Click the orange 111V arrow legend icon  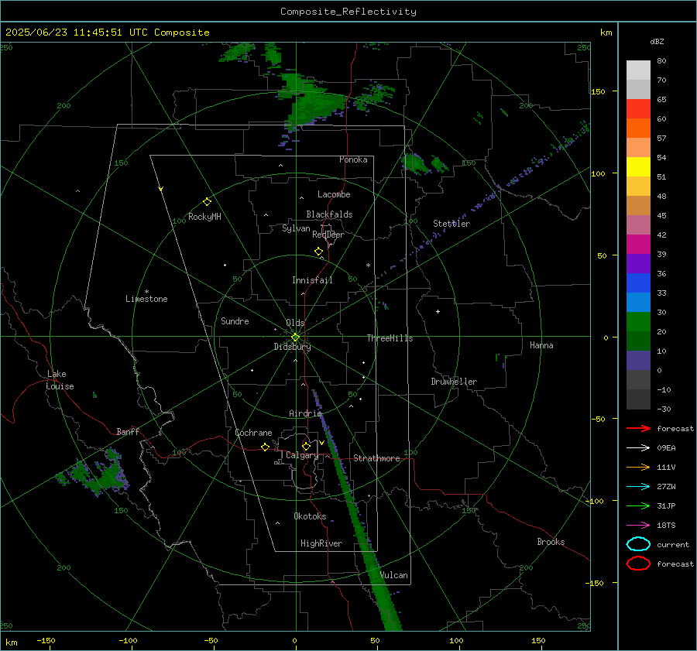coord(638,467)
